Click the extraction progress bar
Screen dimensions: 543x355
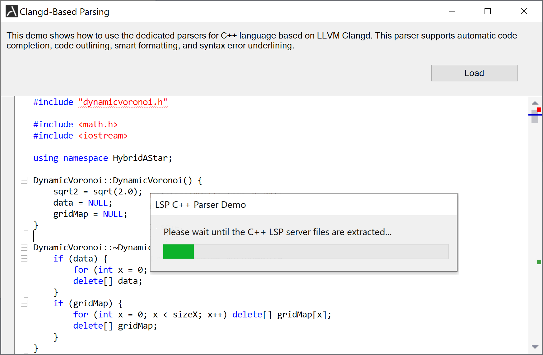tap(305, 251)
